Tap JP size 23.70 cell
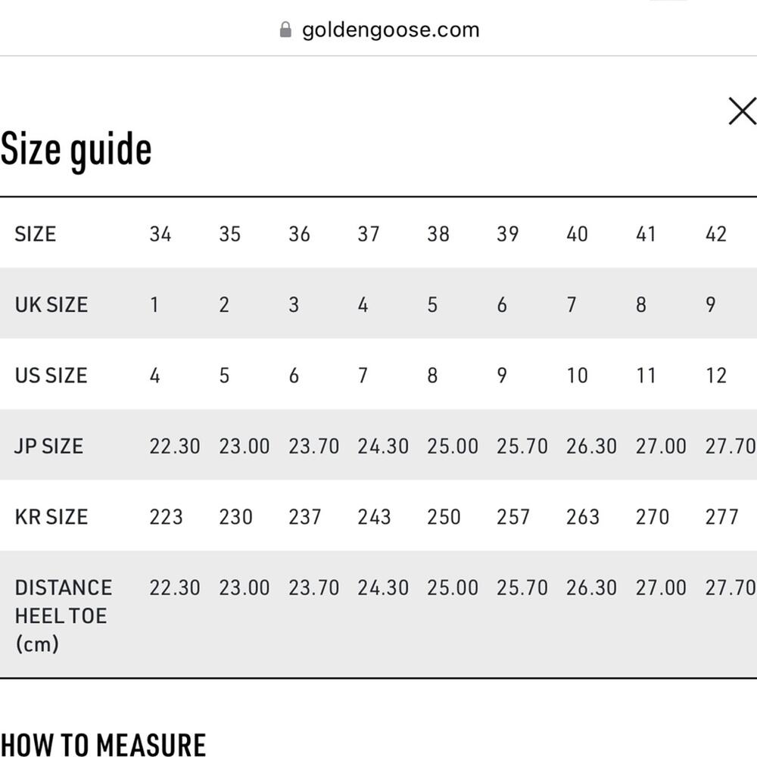Screen dimensions: 757x757 [313, 446]
